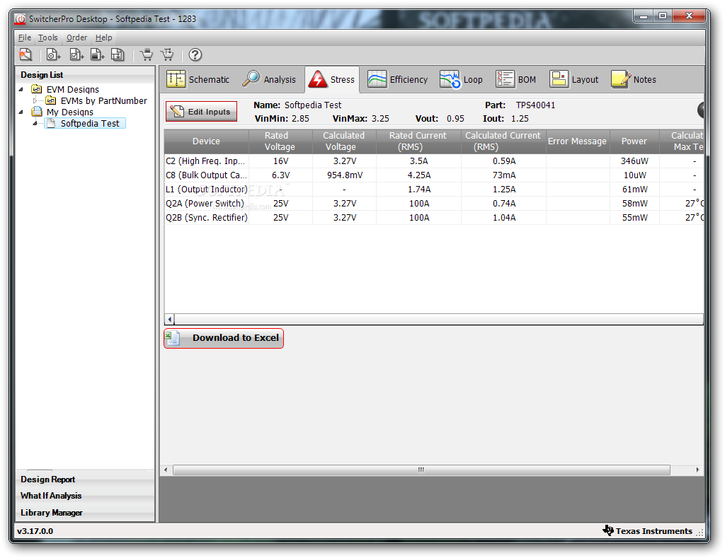This screenshot has width=725, height=558.
Task: Switch to the Efficiency tab label
Action: pyautogui.click(x=409, y=79)
